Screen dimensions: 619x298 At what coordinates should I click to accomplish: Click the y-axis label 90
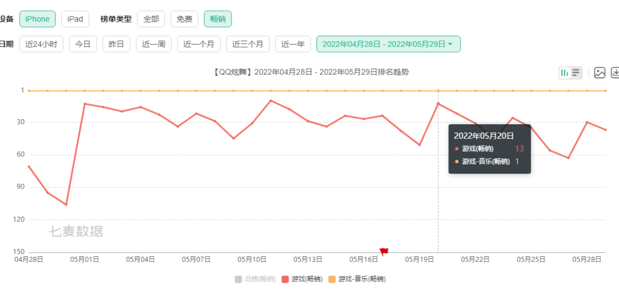pyautogui.click(x=19, y=187)
